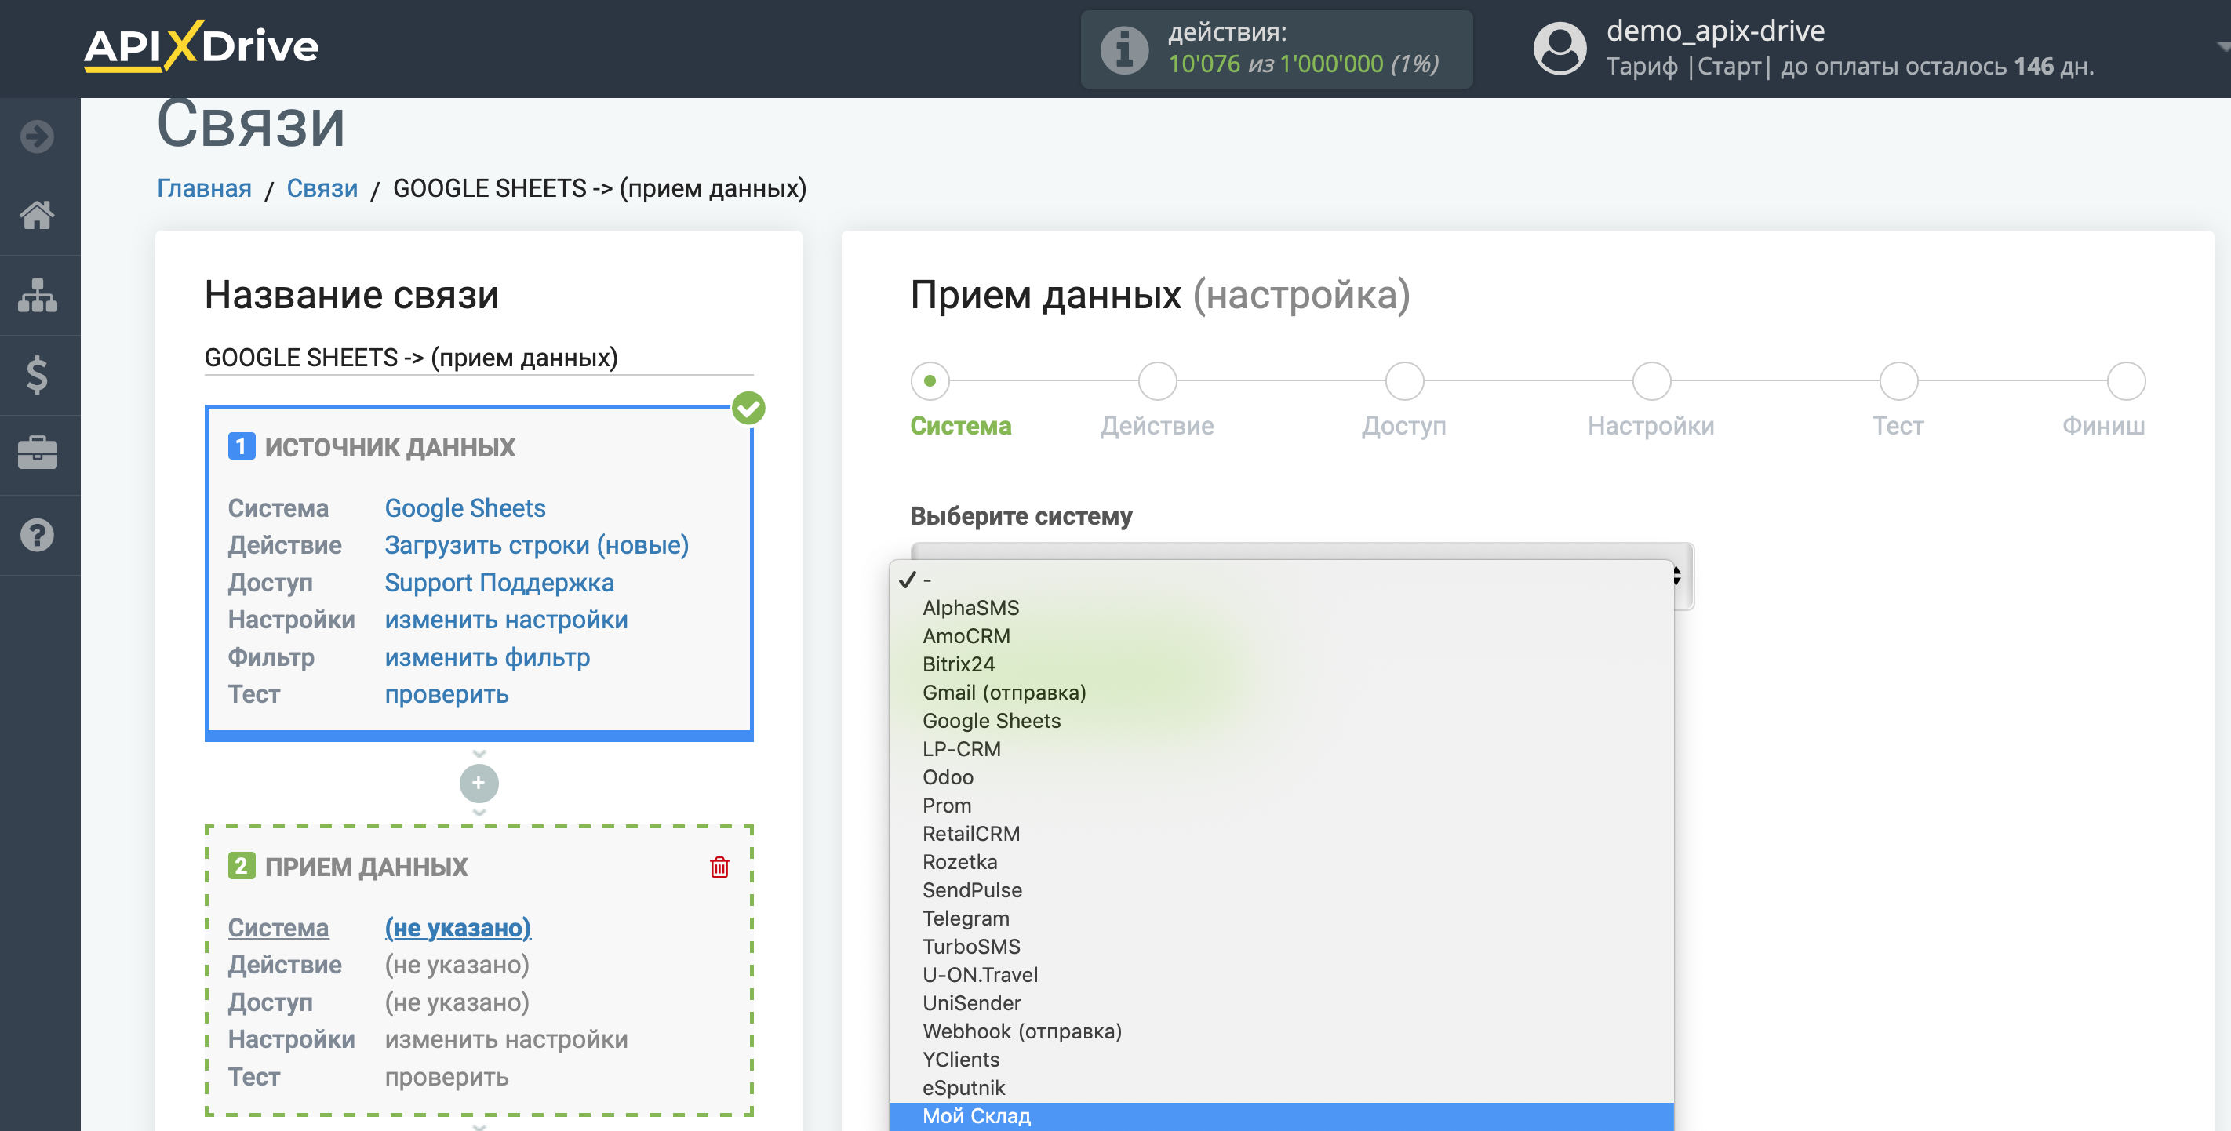Select the Финиш step circle
The image size is (2231, 1131).
[x=2125, y=381]
